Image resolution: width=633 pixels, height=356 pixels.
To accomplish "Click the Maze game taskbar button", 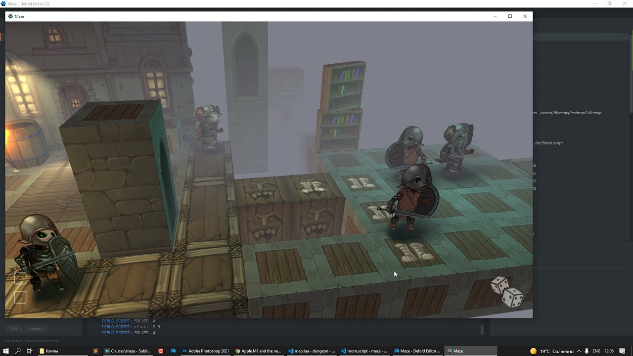I will pyautogui.click(x=470, y=351).
